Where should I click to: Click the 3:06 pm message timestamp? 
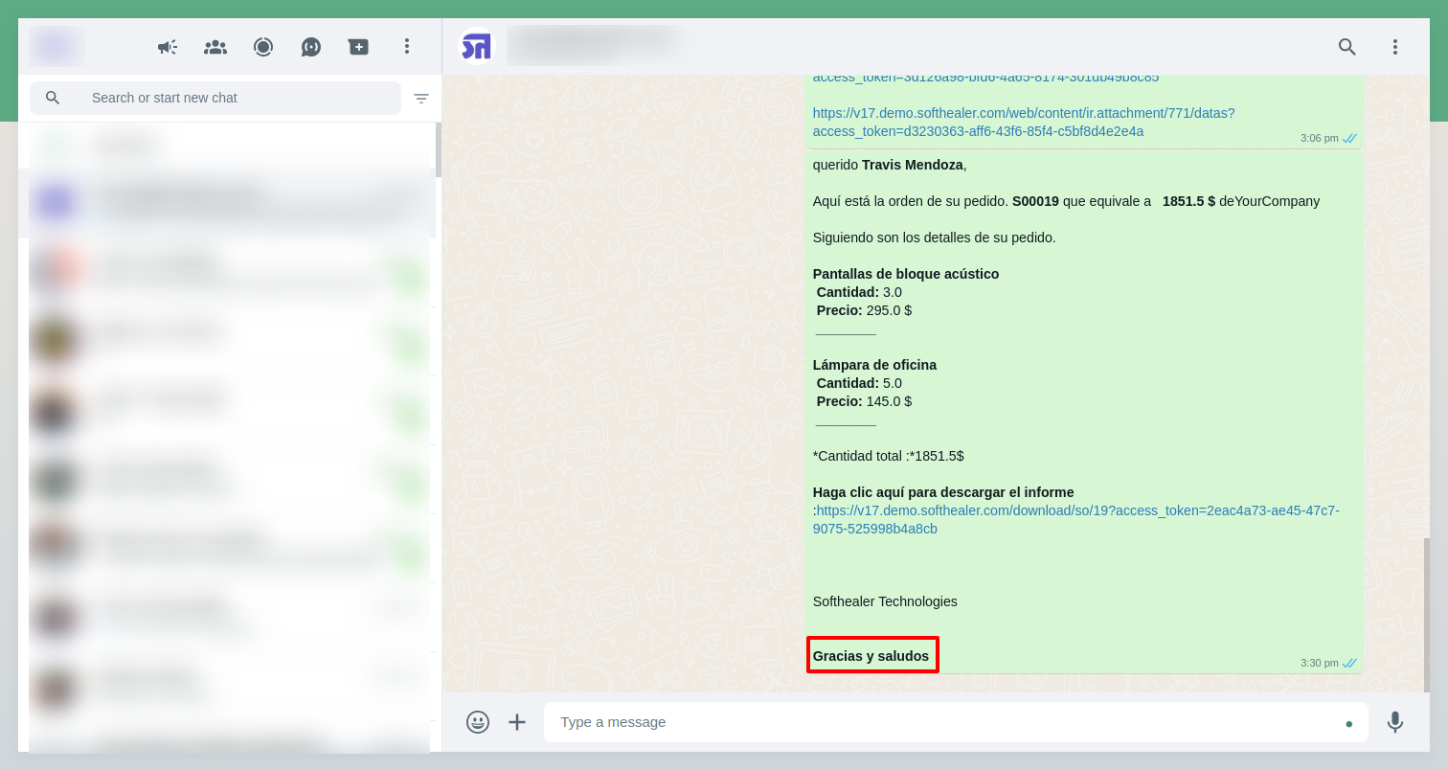[x=1319, y=138]
